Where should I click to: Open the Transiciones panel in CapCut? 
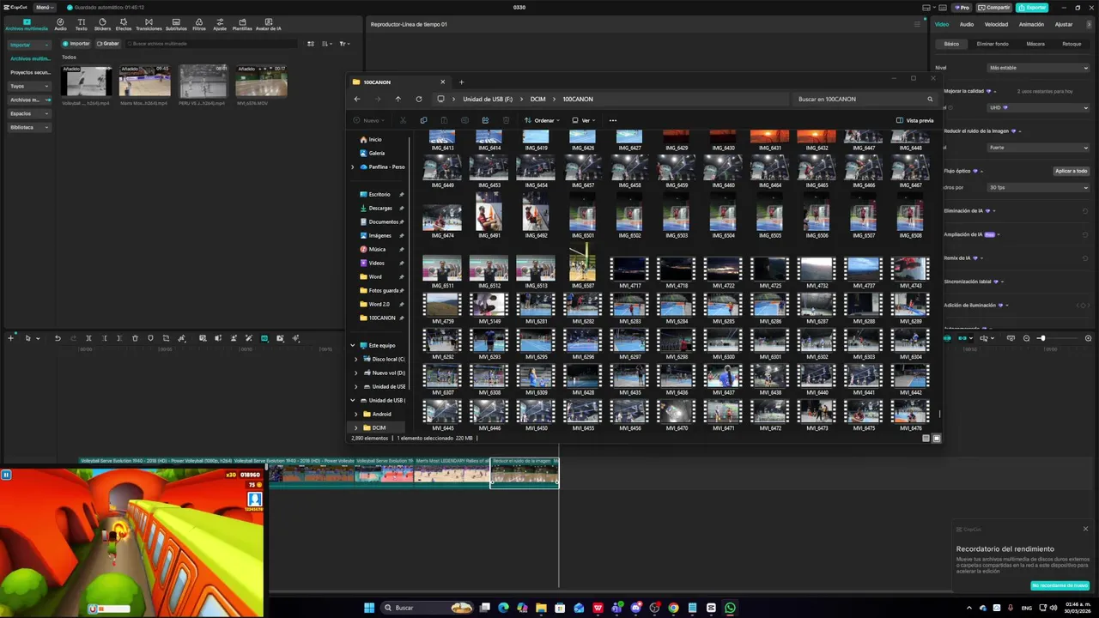point(149,24)
